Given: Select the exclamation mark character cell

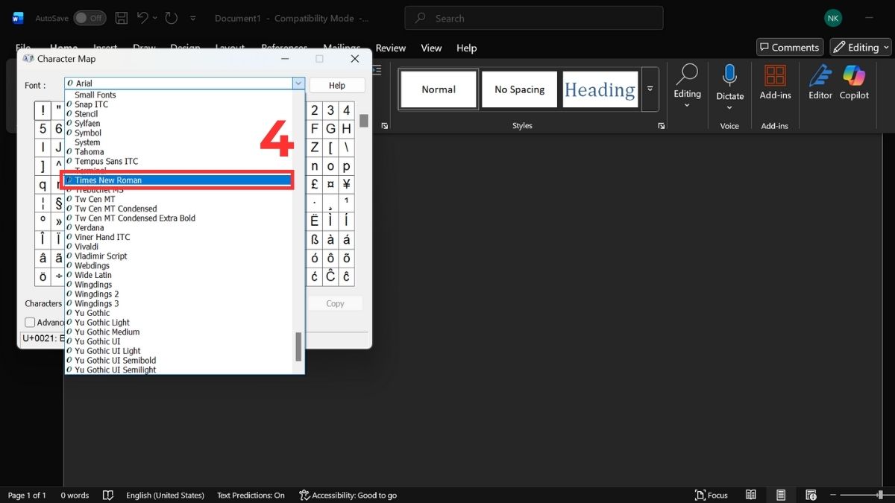Looking at the screenshot, I should click(43, 110).
